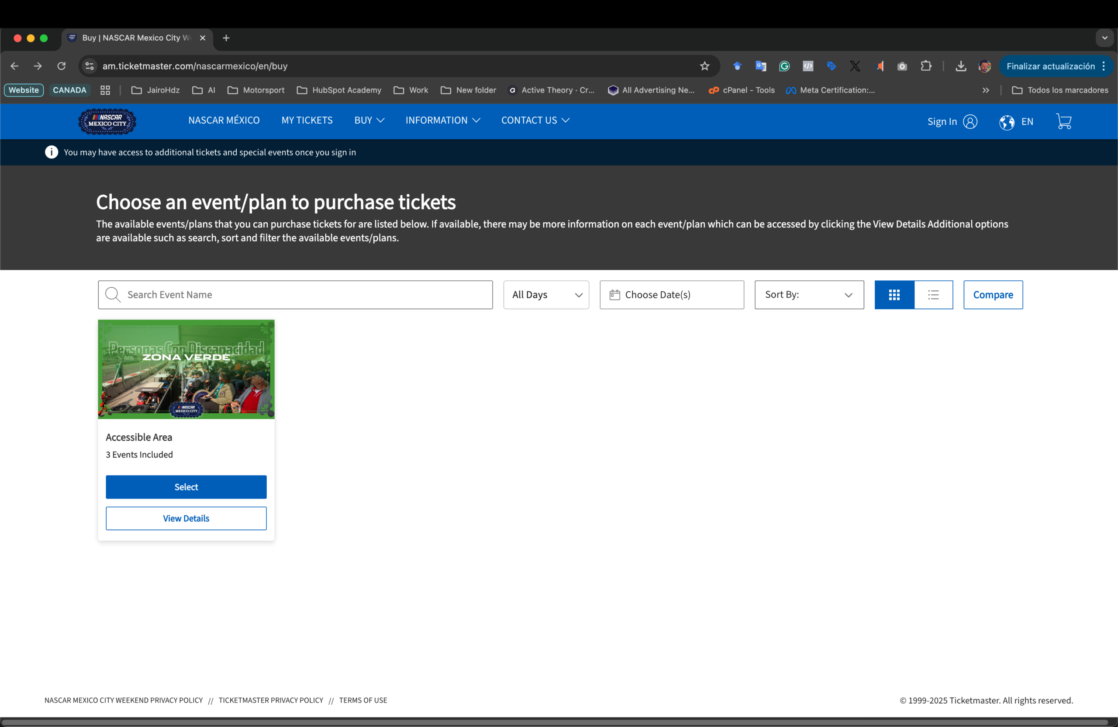Viewport: 1118px width, 727px height.
Task: Switch to grid view
Action: [894, 295]
